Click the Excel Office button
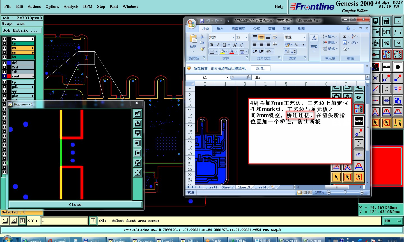Screen dimensions: 404x242 click(x=191, y=24)
